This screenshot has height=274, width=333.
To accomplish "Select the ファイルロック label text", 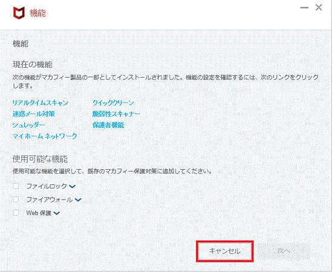I will [47, 187].
